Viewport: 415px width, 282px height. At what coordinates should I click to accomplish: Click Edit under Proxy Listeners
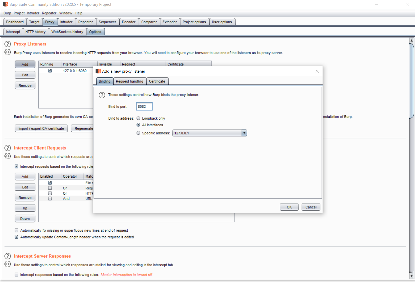(x=25, y=75)
